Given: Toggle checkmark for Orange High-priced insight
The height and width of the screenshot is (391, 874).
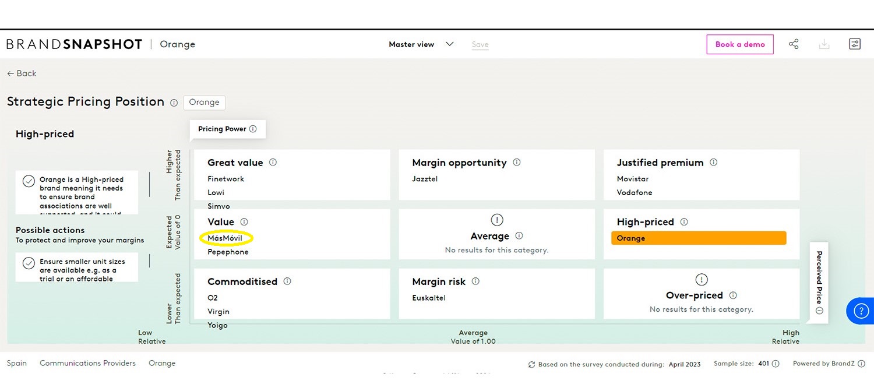Looking at the screenshot, I should coord(29,181).
